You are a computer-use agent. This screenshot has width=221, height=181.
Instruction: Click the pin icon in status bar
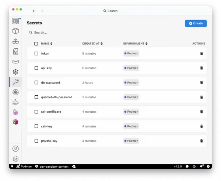click(x=12, y=167)
